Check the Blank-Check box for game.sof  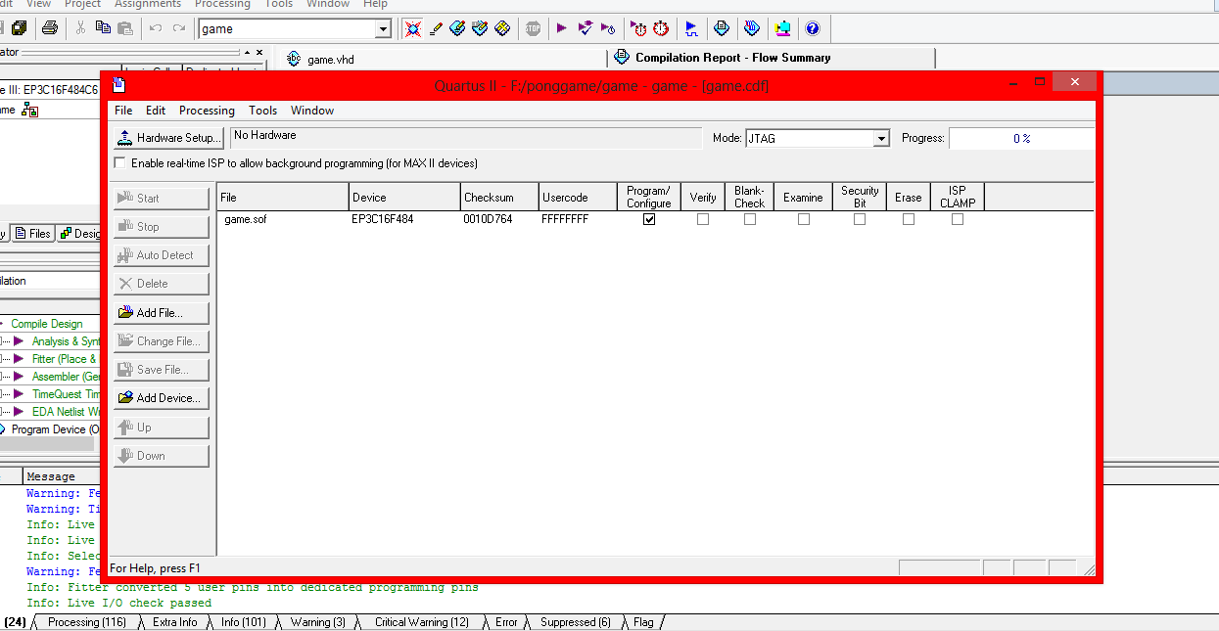pyautogui.click(x=750, y=219)
